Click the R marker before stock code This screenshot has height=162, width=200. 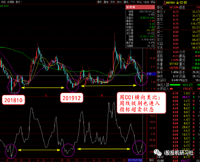click(165, 1)
